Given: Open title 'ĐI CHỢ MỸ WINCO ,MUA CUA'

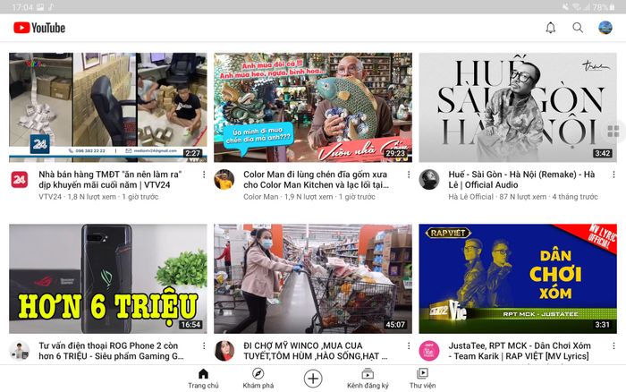Looking at the screenshot, I should (316, 351).
